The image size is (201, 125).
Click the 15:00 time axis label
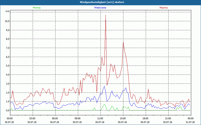click(x=123, y=118)
